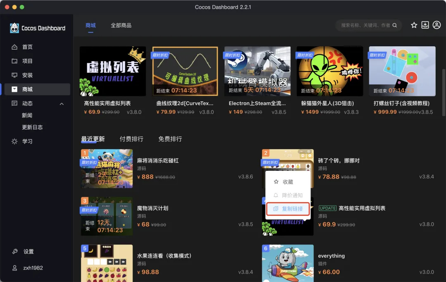This screenshot has width=446, height=282.
Task: Click the ¥66.00 price of everything
Action: pyautogui.click(x=329, y=272)
